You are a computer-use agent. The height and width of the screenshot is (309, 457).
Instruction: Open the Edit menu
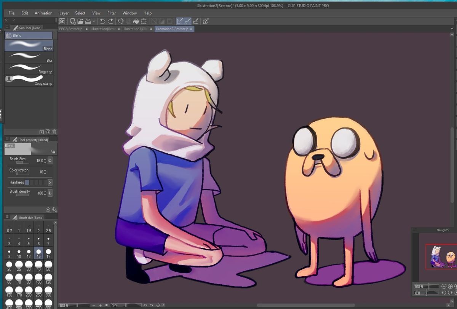tap(25, 13)
